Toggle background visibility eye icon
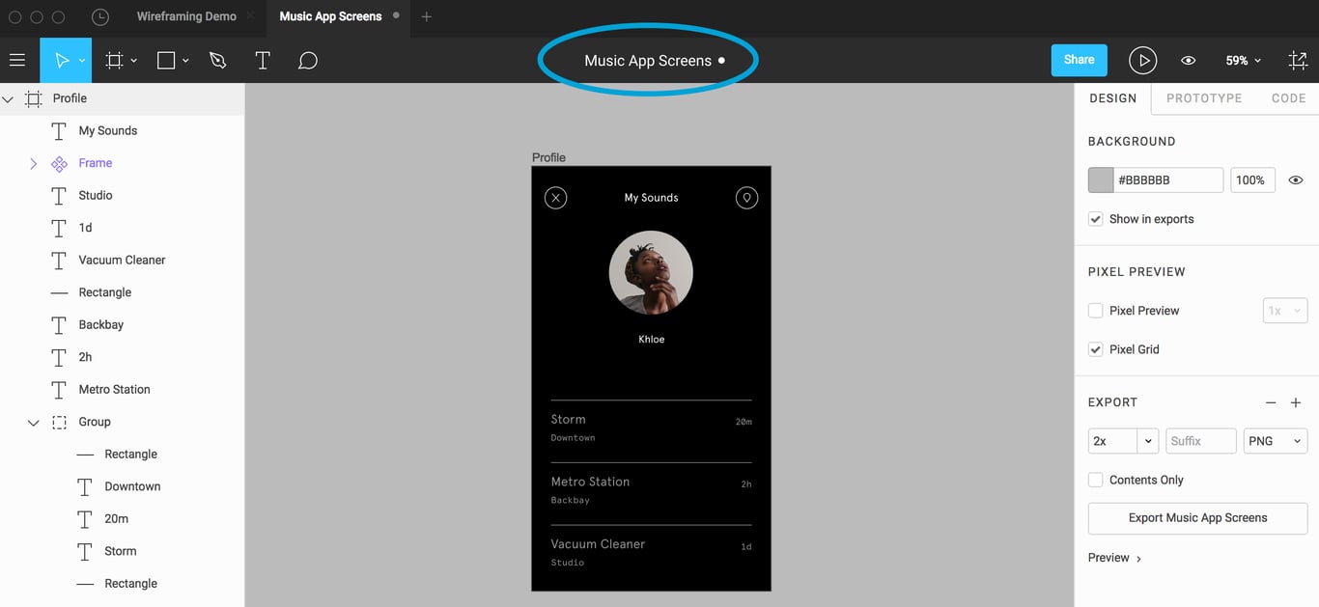The width and height of the screenshot is (1319, 607). 1296,180
